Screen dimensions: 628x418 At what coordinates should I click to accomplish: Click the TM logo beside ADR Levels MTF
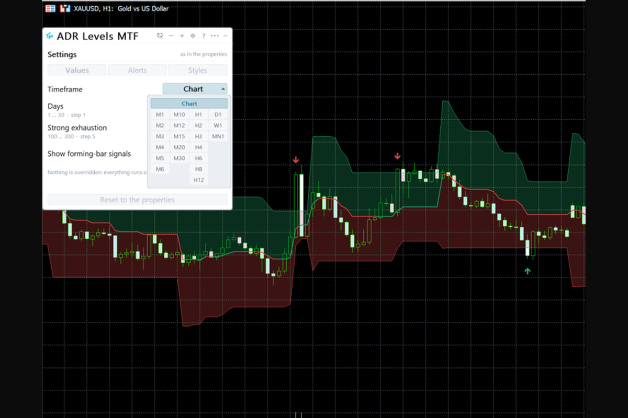coord(50,36)
